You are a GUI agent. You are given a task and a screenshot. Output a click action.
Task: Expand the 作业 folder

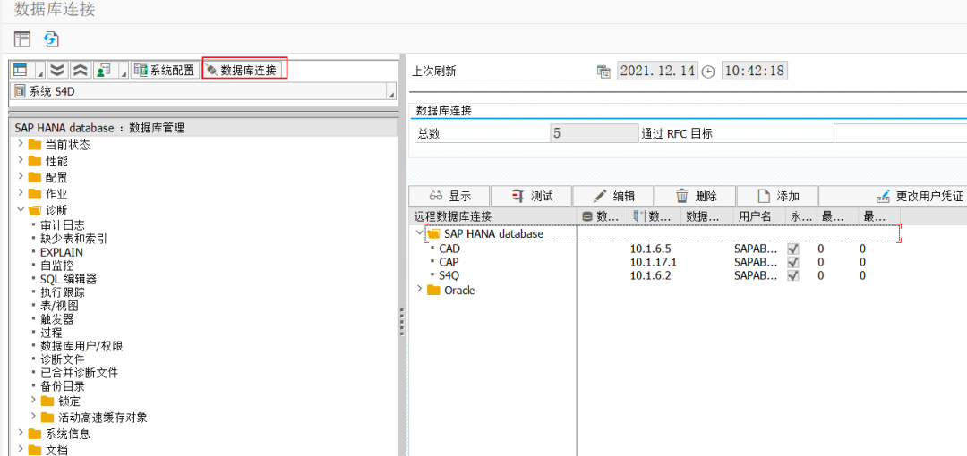pos(21,193)
